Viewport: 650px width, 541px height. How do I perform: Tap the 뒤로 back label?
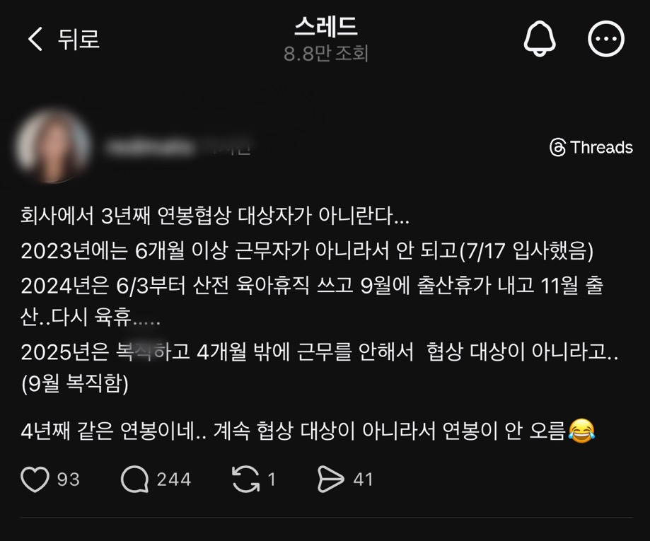point(79,40)
